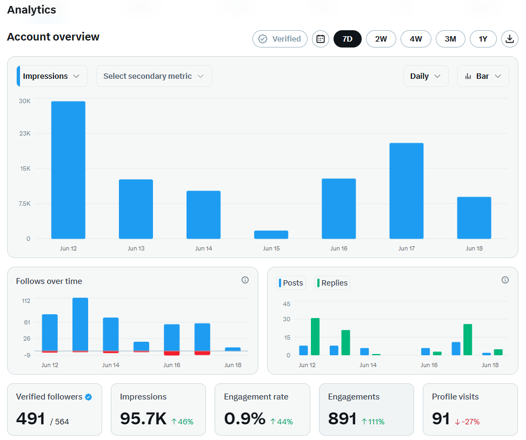Image resolution: width=526 pixels, height=440 pixels.
Task: Click the info icon on Posts and Replies chart
Action: 505,280
